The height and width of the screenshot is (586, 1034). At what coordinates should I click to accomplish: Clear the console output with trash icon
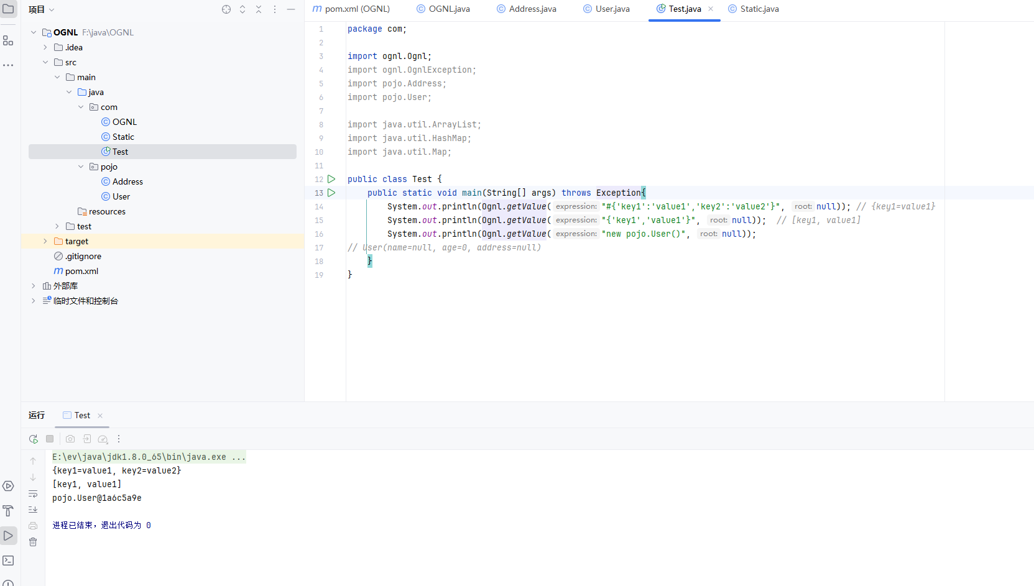(x=33, y=542)
